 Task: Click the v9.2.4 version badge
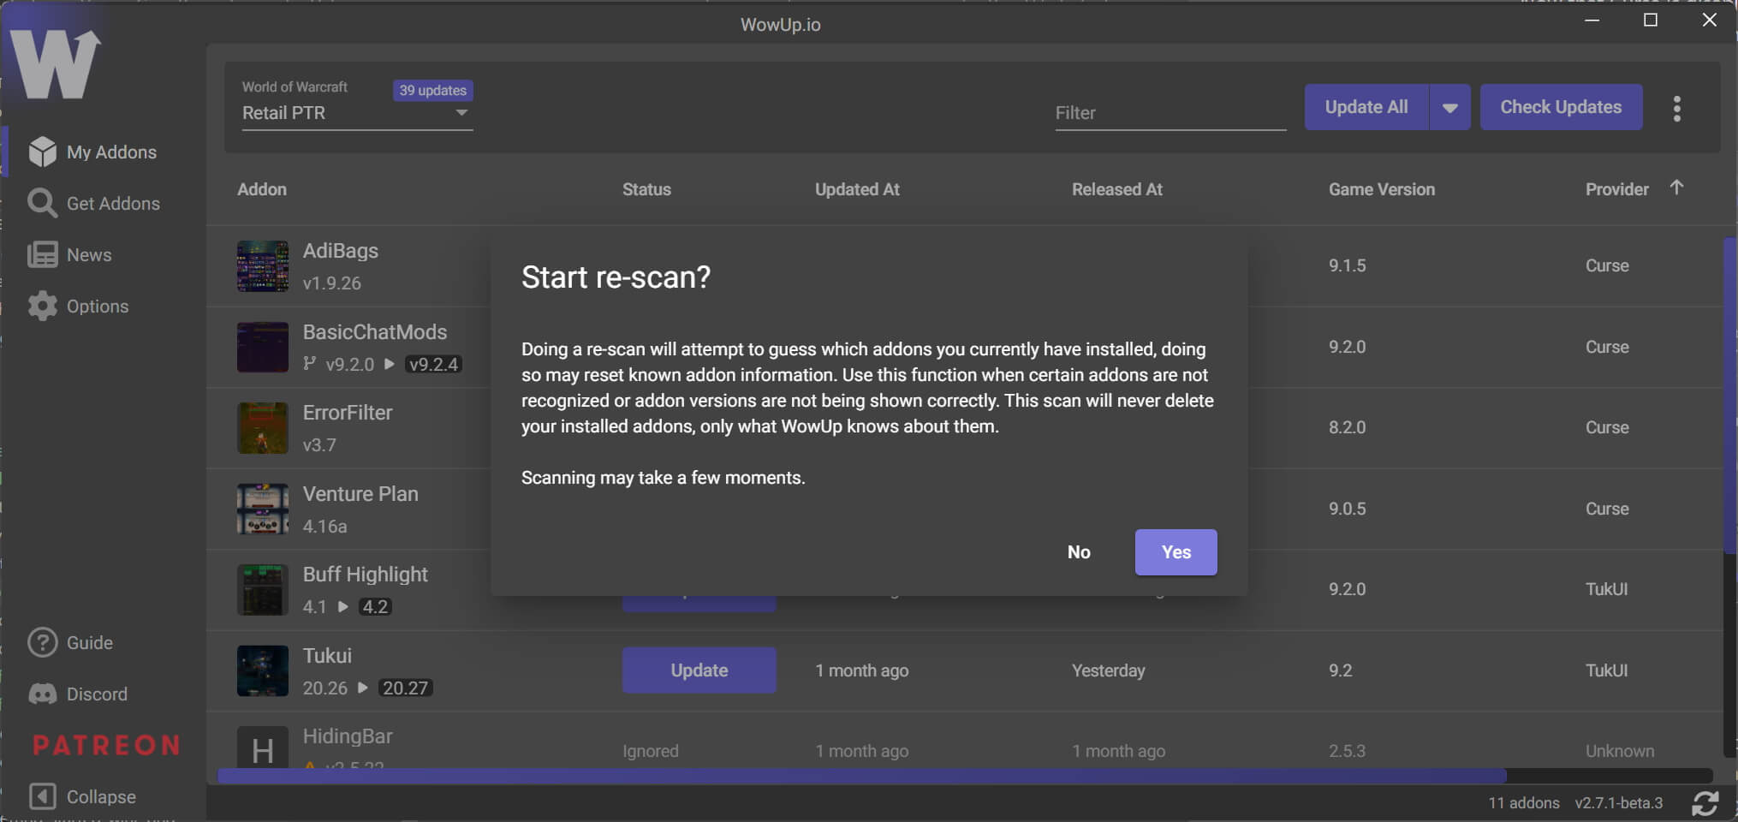coord(433,364)
